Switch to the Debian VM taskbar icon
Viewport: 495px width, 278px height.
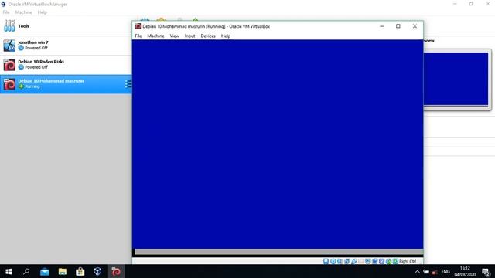click(115, 271)
